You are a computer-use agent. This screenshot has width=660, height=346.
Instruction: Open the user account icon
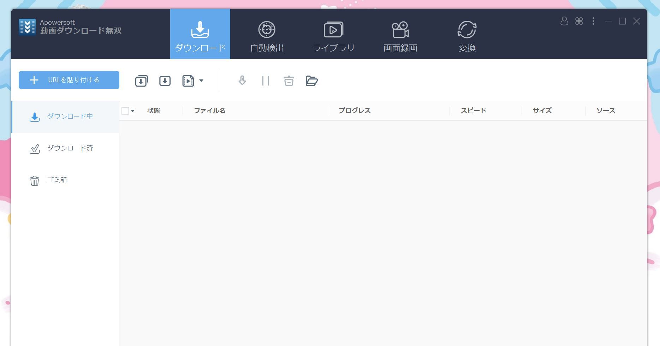[564, 21]
